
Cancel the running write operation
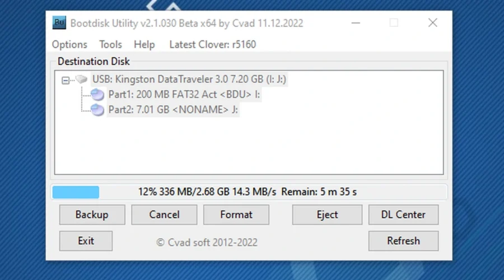tap(164, 214)
